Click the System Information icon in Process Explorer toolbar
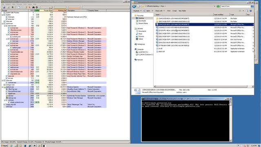Viewport: 261px width, 147px height. tap(12, 7)
